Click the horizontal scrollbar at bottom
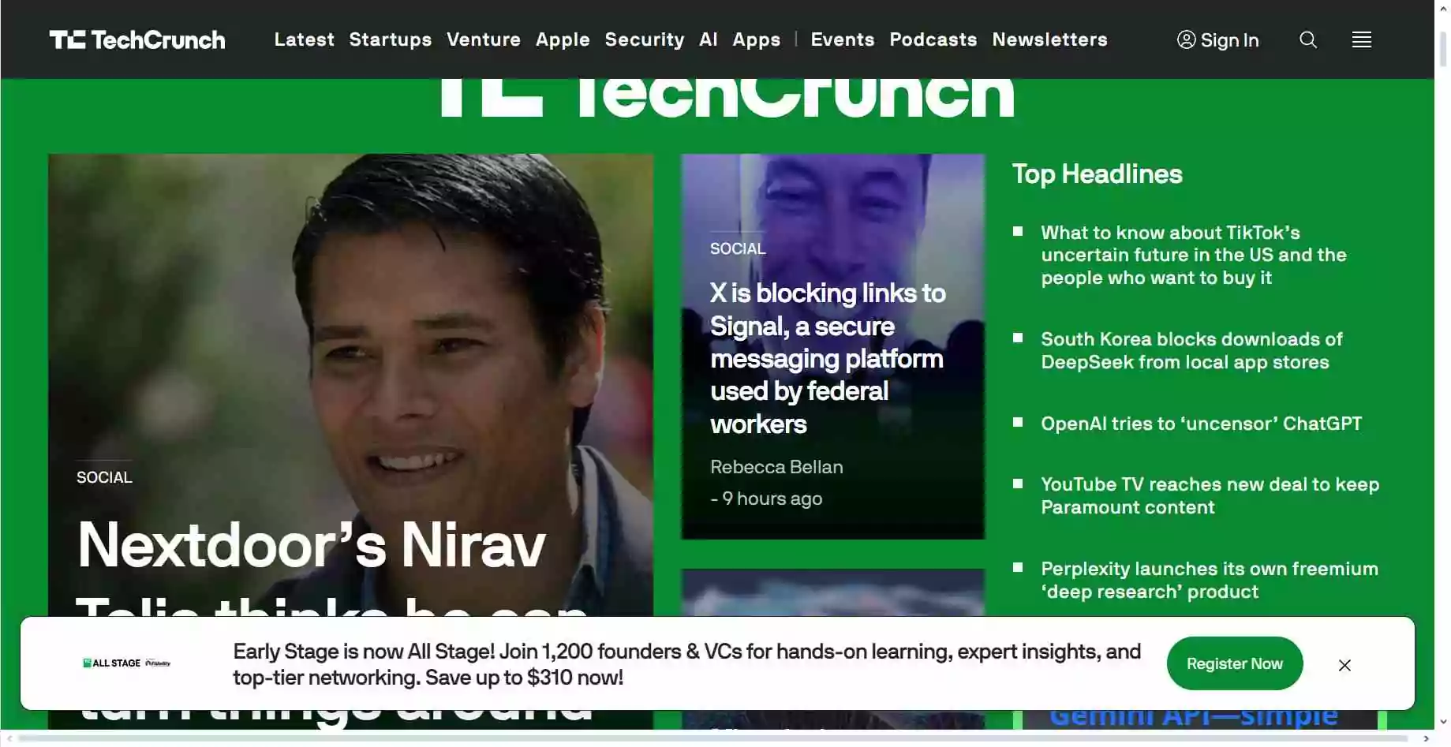This screenshot has width=1451, height=747. [x=712, y=739]
